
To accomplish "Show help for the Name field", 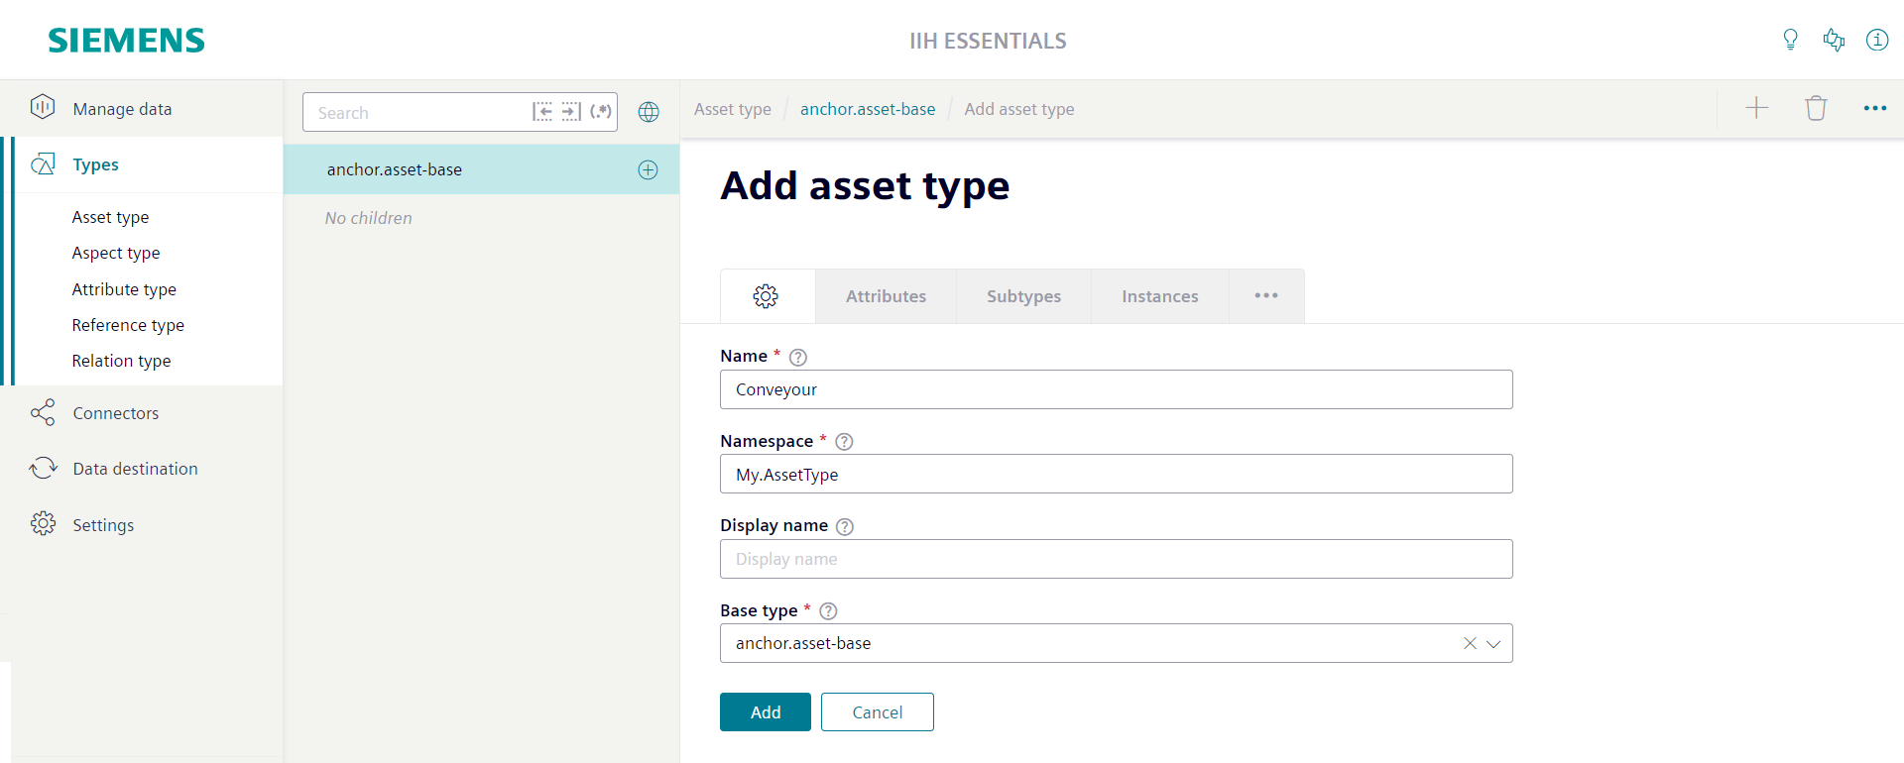I will 798,357.
